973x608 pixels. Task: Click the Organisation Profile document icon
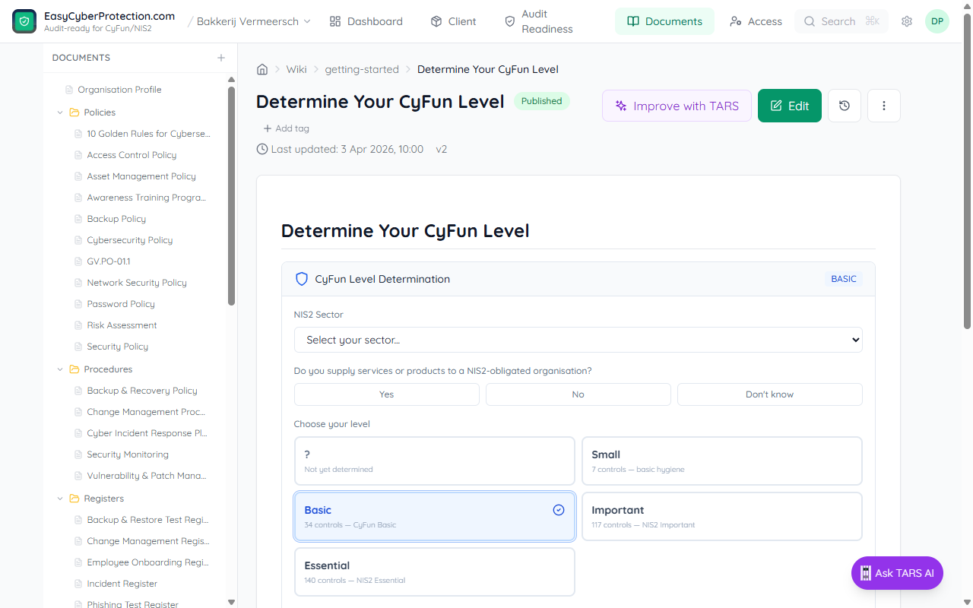(69, 90)
